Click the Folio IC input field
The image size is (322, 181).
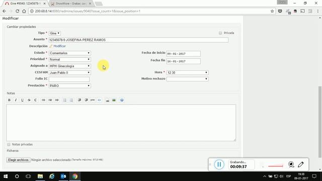click(69, 79)
